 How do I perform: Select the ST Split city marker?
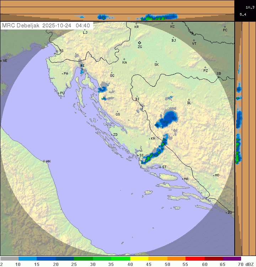160,167
